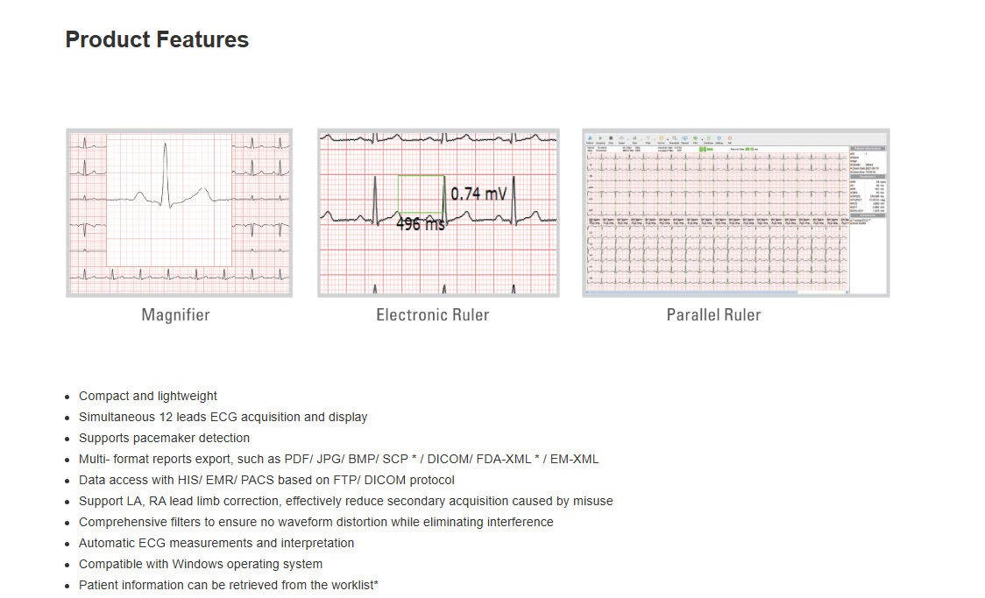
Task: Click the Product Features heading
Action: pyautogui.click(x=157, y=39)
